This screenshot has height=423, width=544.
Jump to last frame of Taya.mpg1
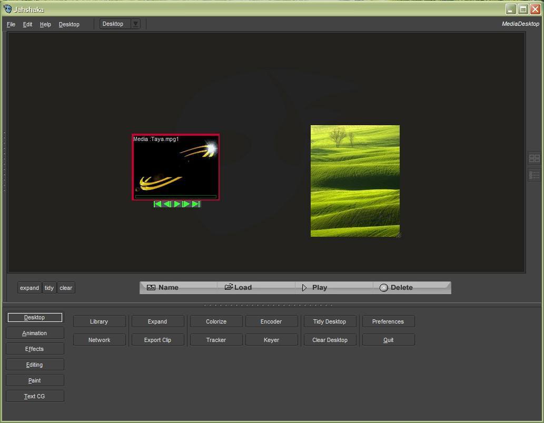pos(196,204)
